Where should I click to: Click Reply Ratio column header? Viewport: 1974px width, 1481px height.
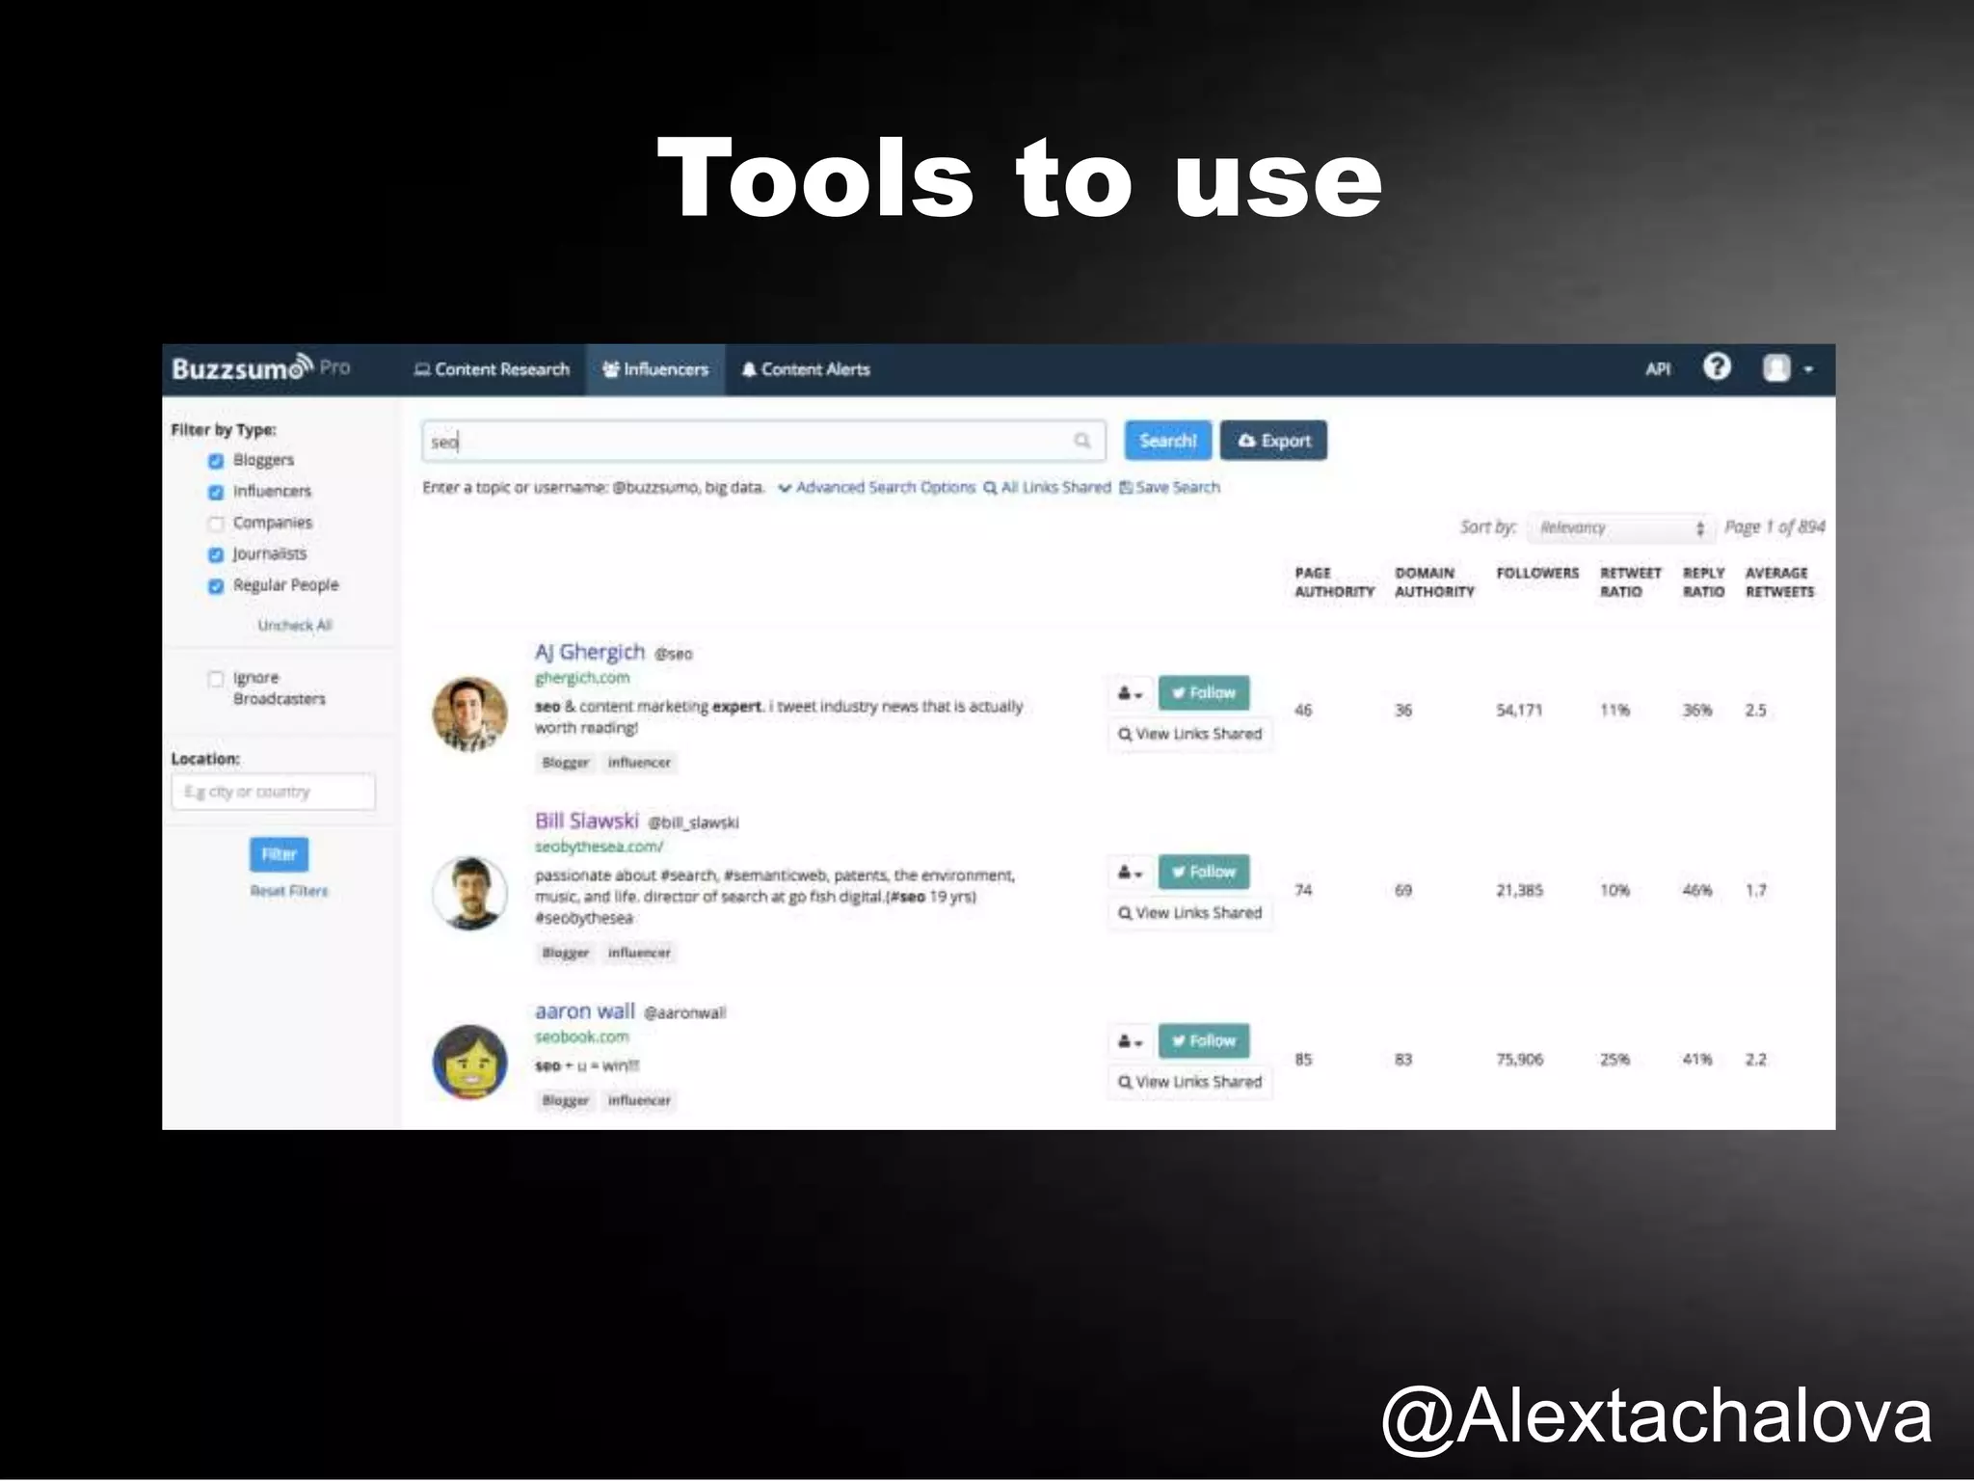(x=1703, y=582)
